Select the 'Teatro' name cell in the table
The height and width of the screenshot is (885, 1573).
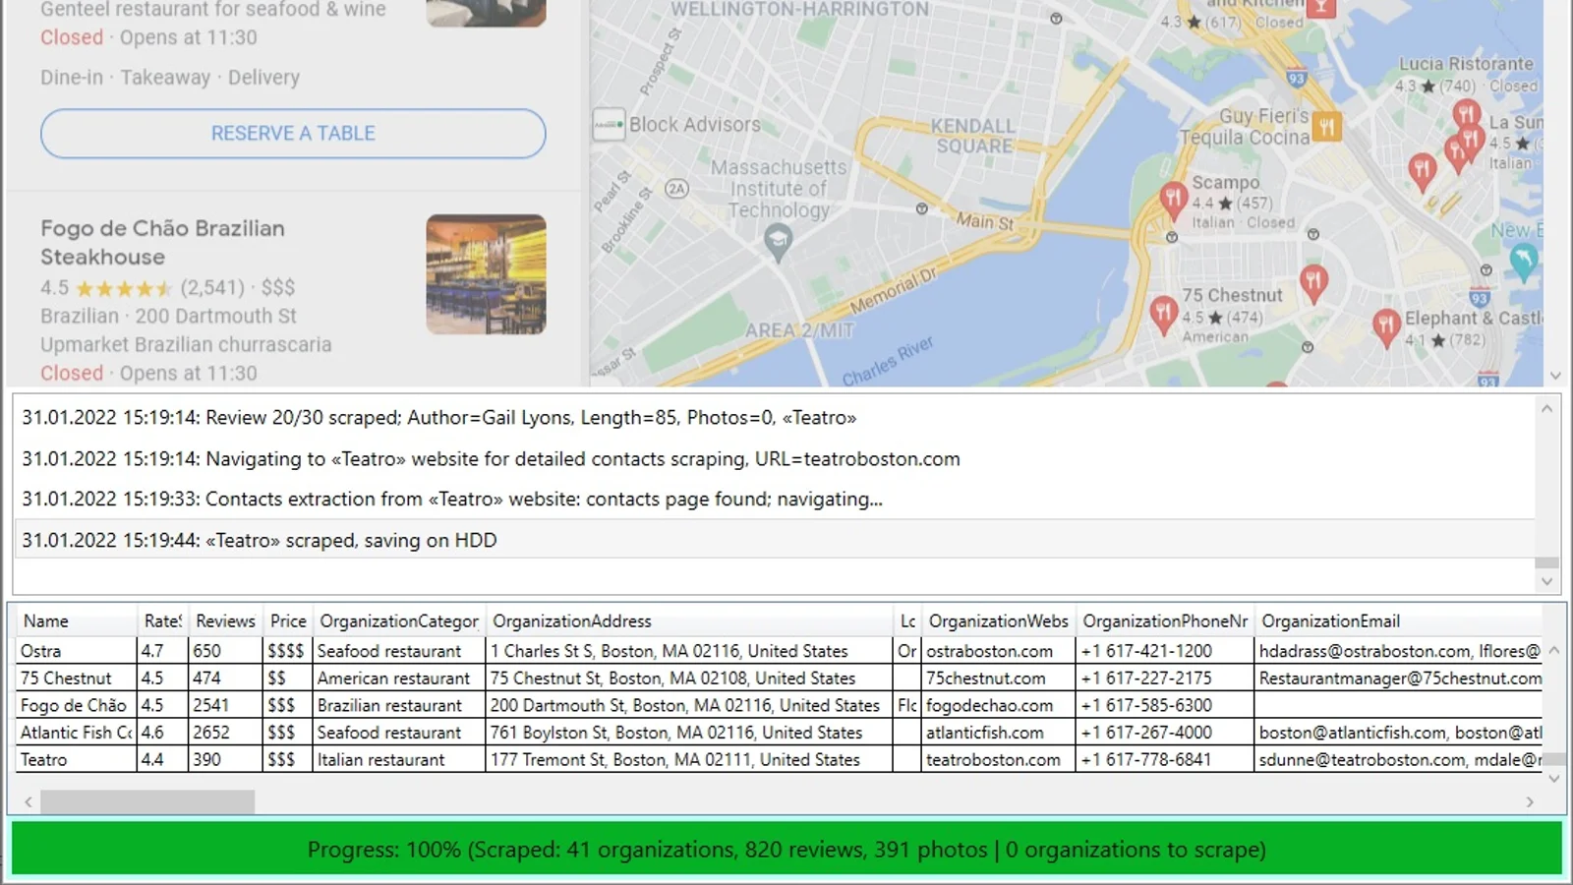point(77,760)
